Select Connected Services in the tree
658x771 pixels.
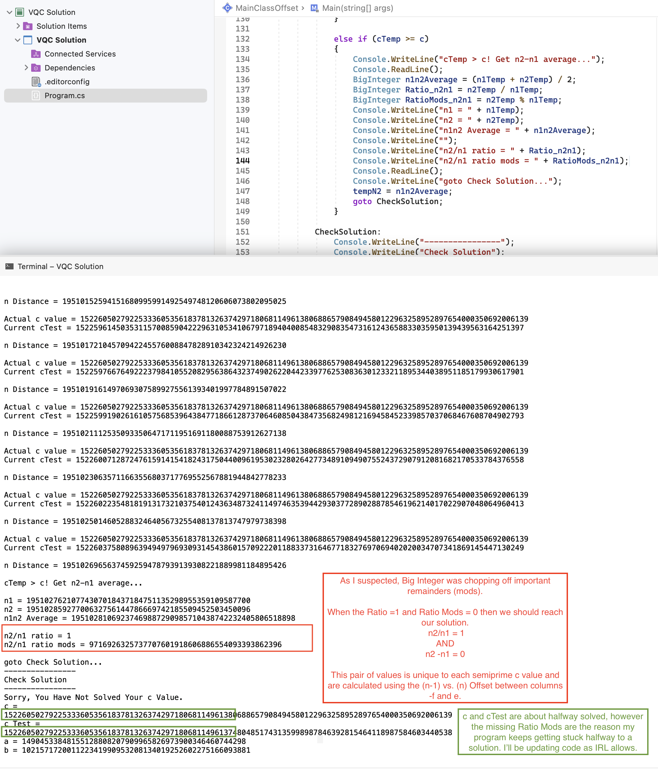click(80, 54)
